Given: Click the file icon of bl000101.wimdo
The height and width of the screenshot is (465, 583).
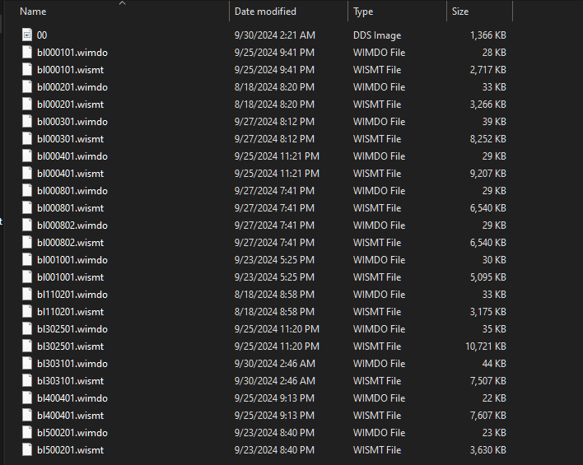Looking at the screenshot, I should point(27,53).
